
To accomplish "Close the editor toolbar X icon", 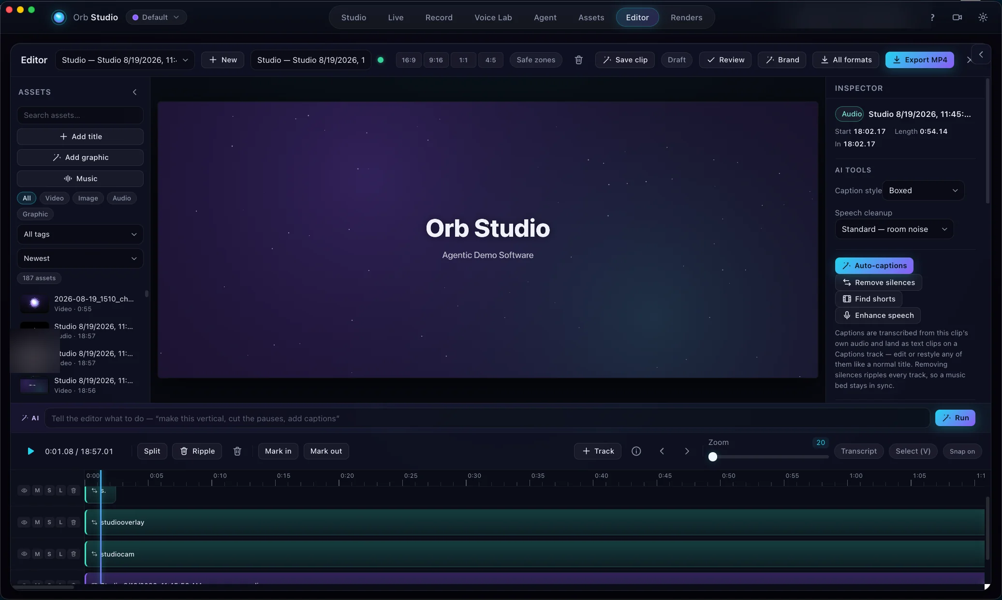I will [x=969, y=60].
